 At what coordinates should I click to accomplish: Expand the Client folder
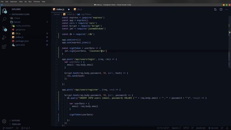pyautogui.click(x=17, y=18)
